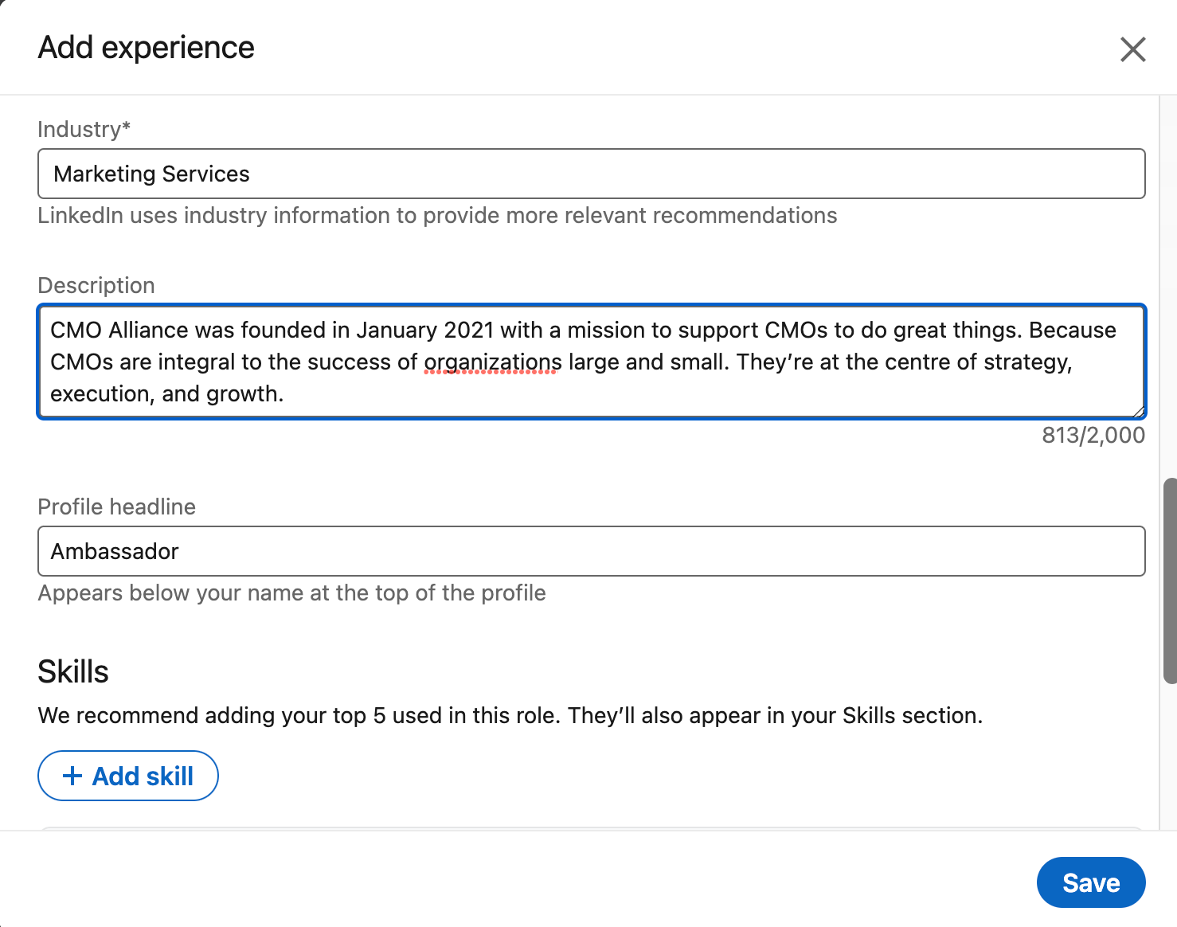Click the LinkedIn industry information helper text
This screenshot has height=927, width=1177.
coord(437,215)
